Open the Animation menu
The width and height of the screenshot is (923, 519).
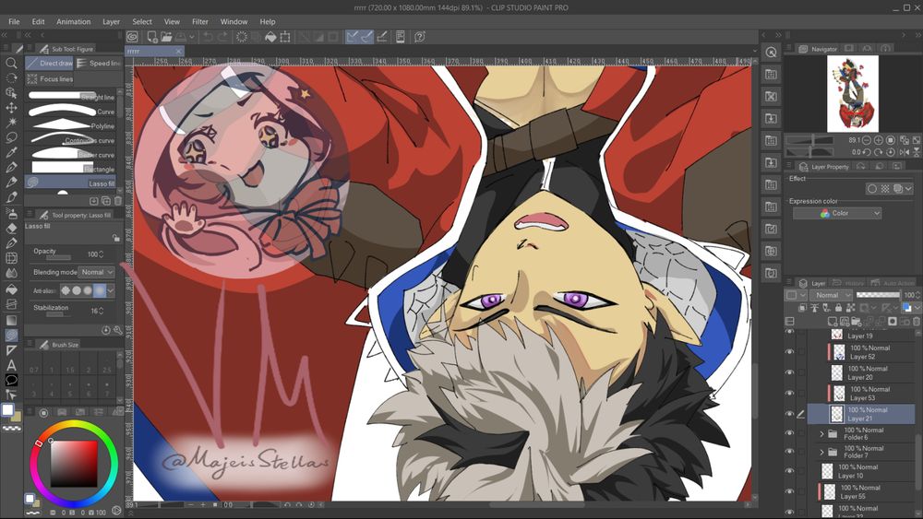click(74, 22)
